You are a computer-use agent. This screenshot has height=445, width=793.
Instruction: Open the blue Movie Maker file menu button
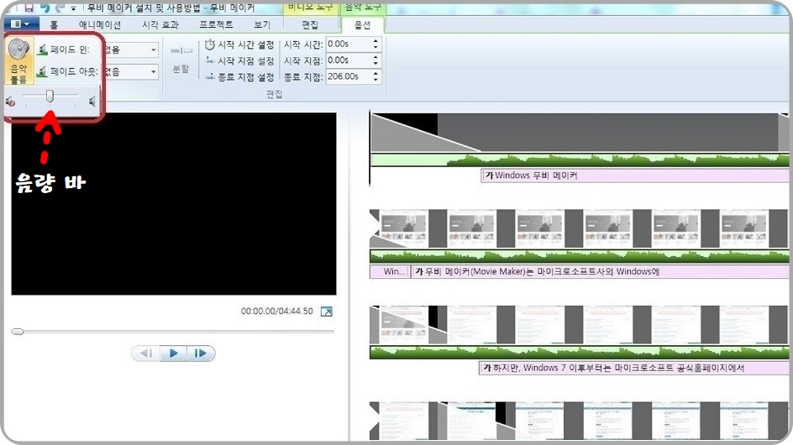click(21, 24)
